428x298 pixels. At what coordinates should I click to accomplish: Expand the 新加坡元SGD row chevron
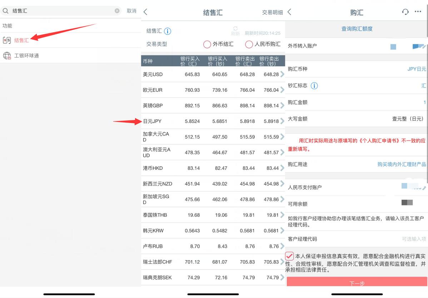282,199
